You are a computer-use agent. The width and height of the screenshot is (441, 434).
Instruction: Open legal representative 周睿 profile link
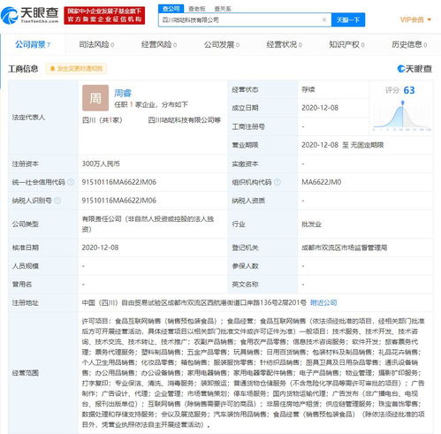click(123, 93)
